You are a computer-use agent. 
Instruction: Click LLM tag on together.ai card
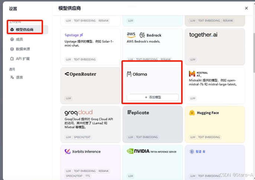pos(193,60)
